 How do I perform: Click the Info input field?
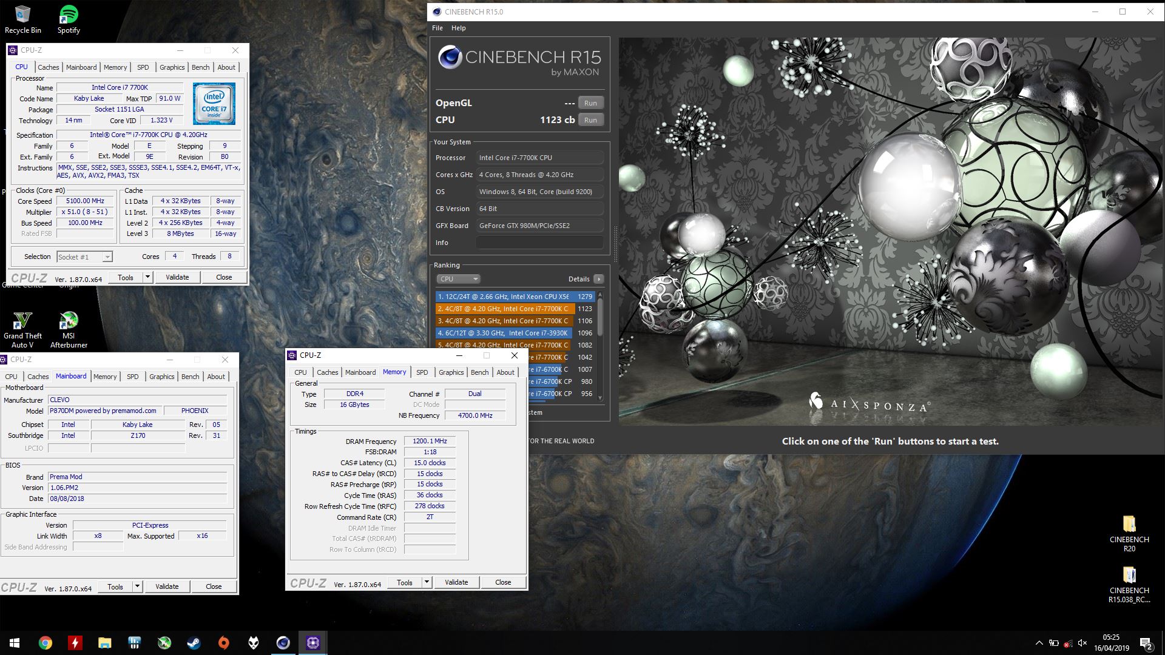540,243
